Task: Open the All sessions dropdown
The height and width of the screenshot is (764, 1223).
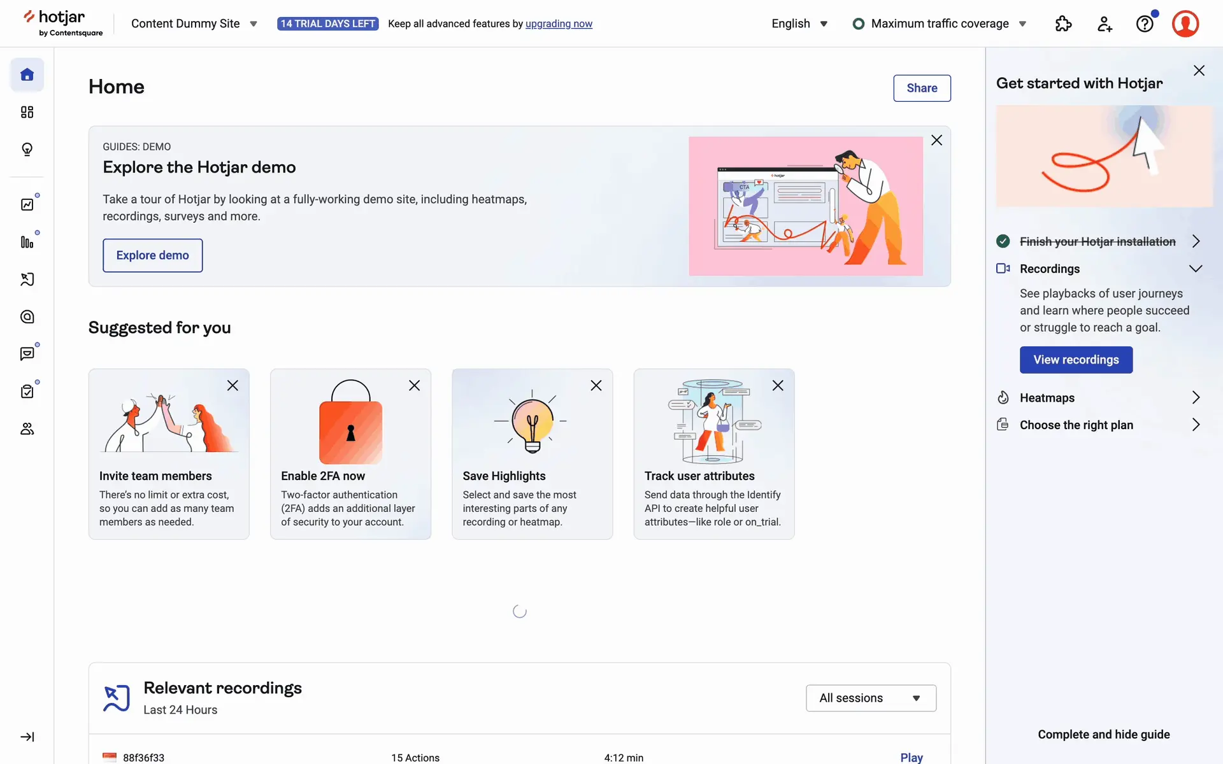Action: point(870,698)
